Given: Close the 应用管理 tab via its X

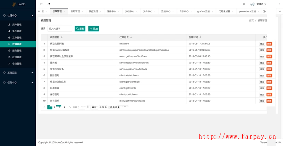Looking at the screenshot, I should [83, 12].
